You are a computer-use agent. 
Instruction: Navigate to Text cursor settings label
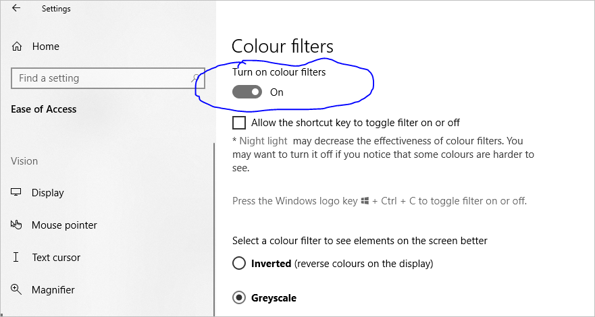56,258
